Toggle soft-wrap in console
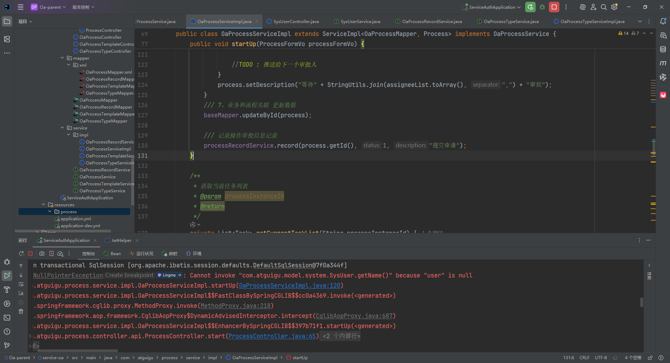Screen dimensions: 670x363 (21, 284)
